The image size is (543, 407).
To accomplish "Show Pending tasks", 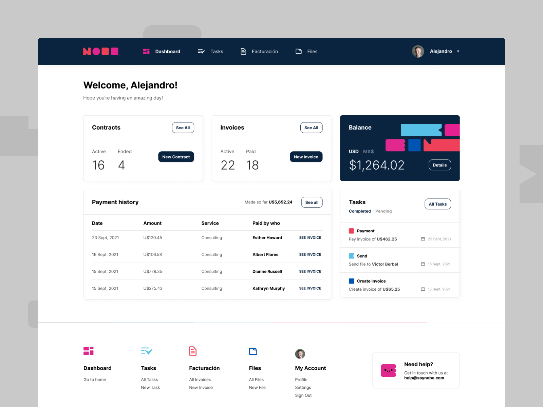I will [x=383, y=211].
